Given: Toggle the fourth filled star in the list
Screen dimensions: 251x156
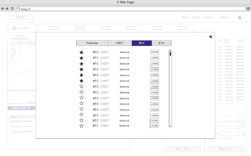Looking at the screenshot, I should (x=81, y=69).
